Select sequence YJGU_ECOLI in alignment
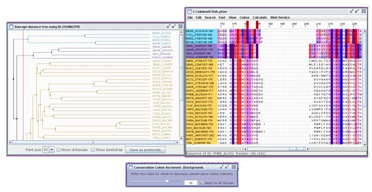The image size is (372, 192). point(201,117)
